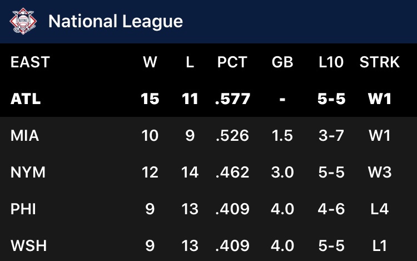
Task: Select the L10 column header
Action: pos(331,62)
